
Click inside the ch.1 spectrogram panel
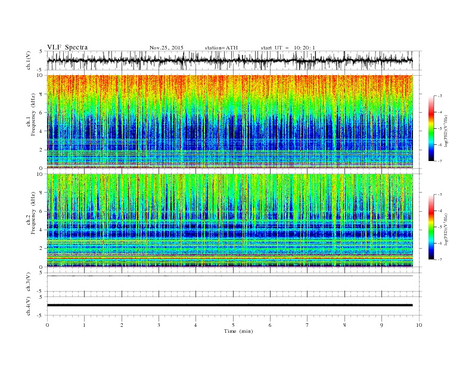pos(229,122)
